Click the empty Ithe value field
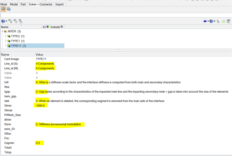Viewport: 232px width, 156px height. point(133,87)
